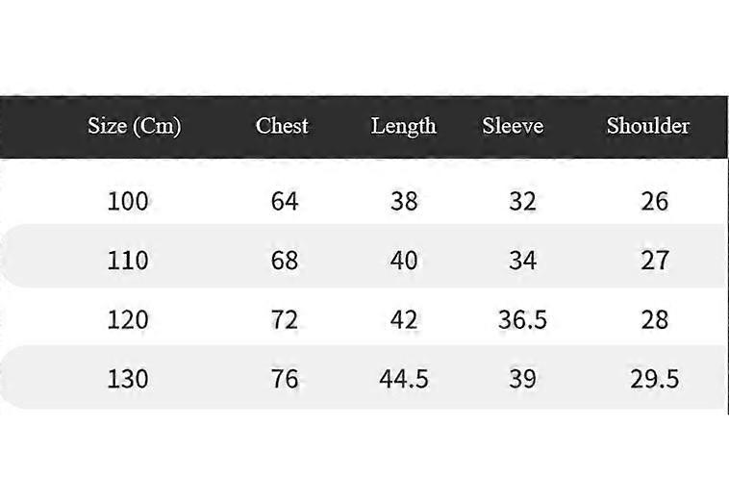The image size is (729, 500).
Task: Select length value 38
Action: [404, 201]
